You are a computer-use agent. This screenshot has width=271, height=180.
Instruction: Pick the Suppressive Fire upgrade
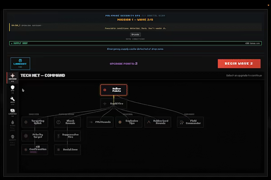[x=67, y=136]
